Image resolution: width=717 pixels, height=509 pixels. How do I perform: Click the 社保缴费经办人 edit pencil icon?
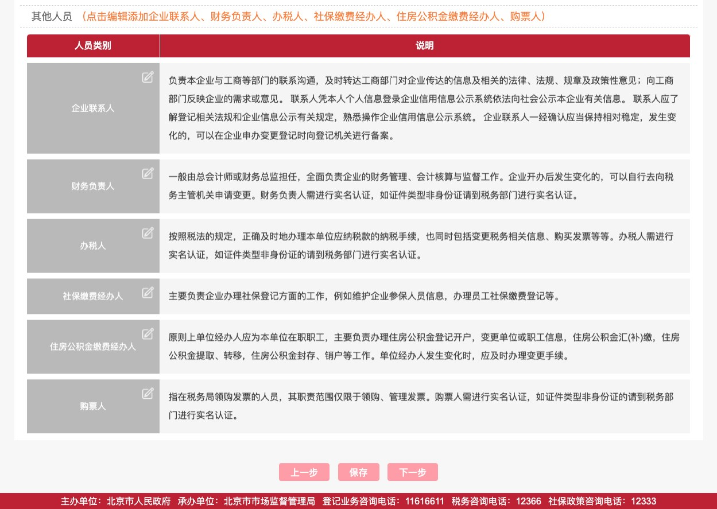[148, 292]
